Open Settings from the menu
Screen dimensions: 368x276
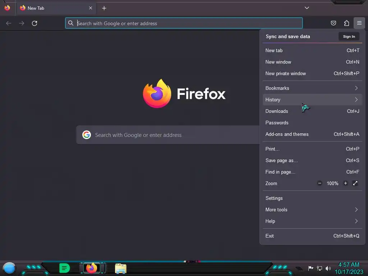[x=312, y=198]
